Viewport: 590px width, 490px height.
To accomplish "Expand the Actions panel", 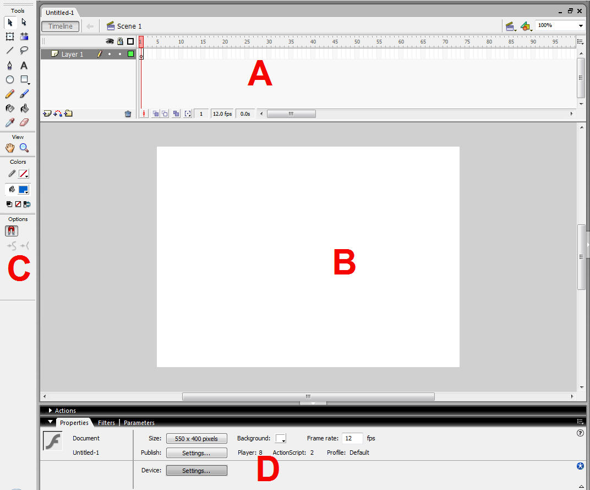I will pyautogui.click(x=51, y=411).
